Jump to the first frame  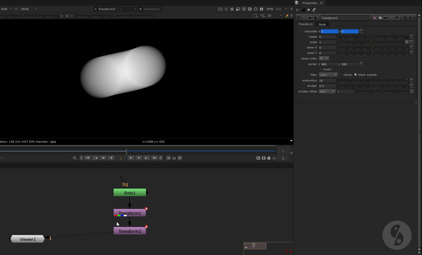click(88, 158)
